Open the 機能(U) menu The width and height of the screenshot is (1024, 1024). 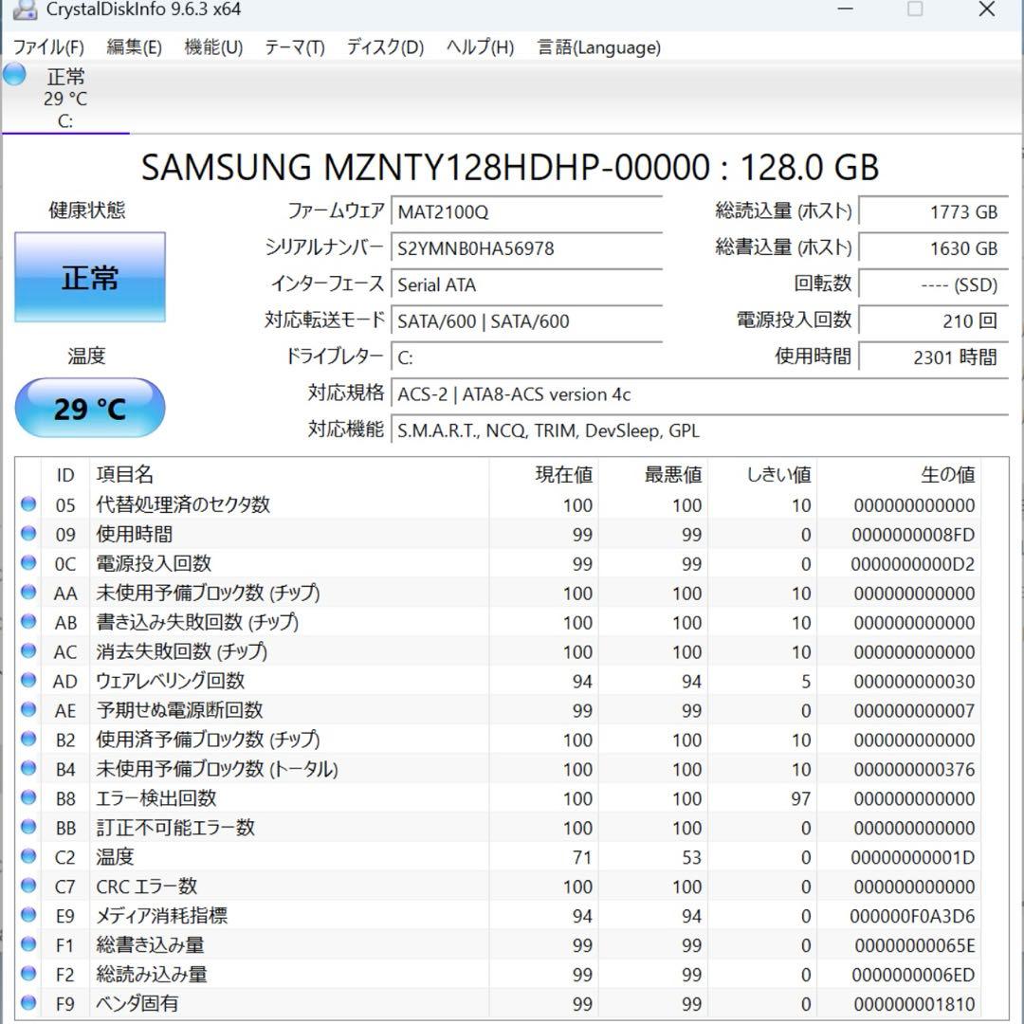(x=213, y=47)
